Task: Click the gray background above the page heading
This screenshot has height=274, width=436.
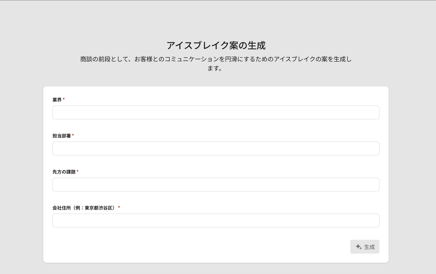Action: pyautogui.click(x=216, y=20)
